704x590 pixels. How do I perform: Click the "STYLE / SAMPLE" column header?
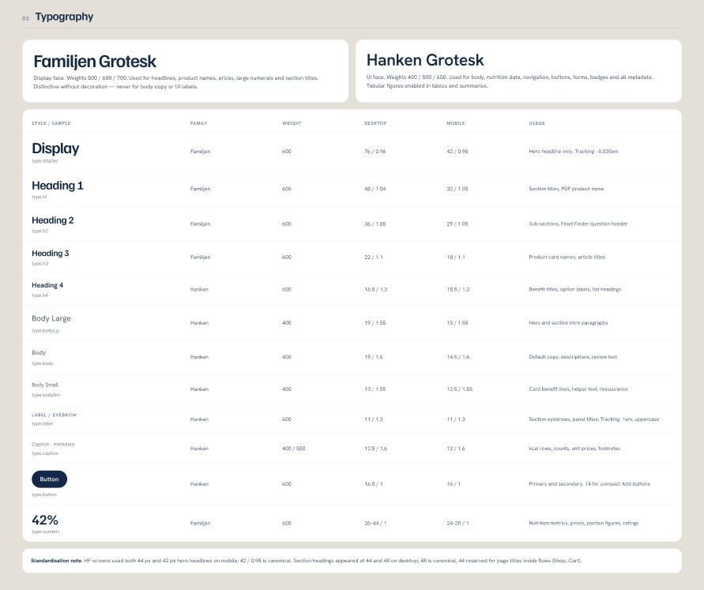coord(51,123)
